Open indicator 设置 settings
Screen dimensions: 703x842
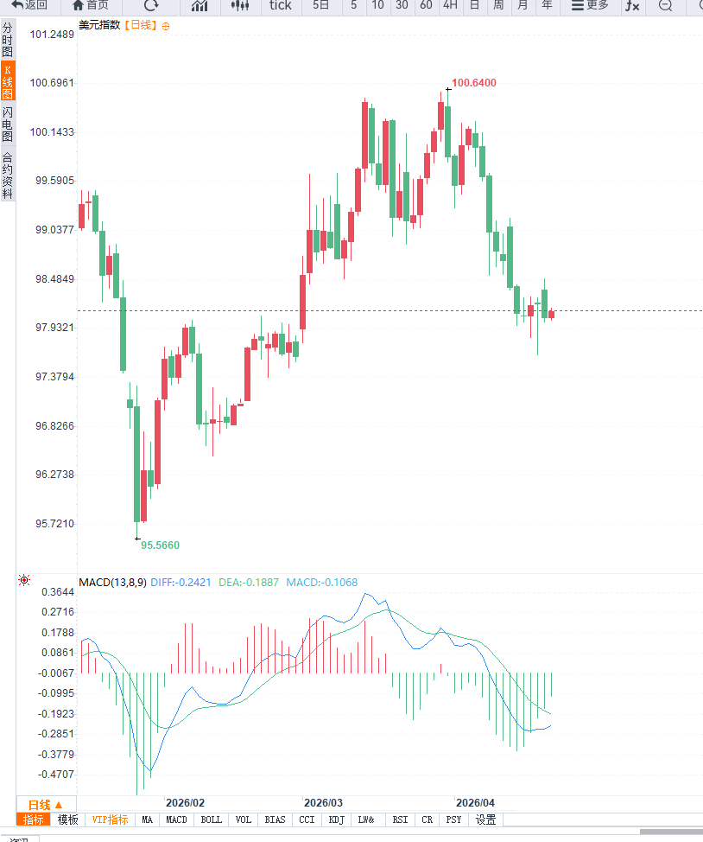tap(485, 820)
